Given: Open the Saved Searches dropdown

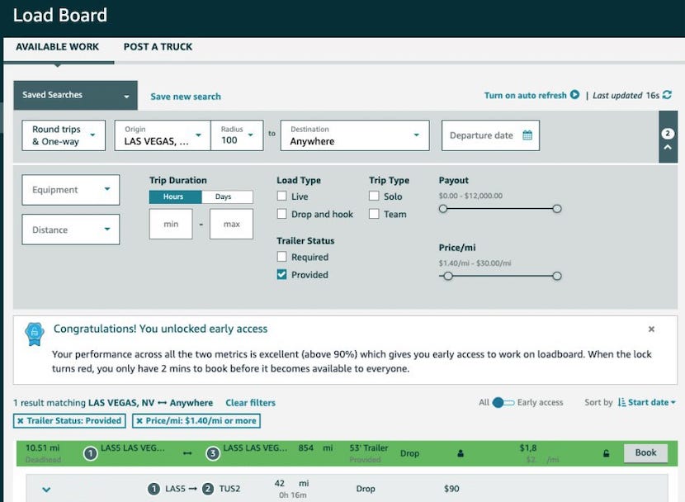Looking at the screenshot, I should click(x=76, y=95).
